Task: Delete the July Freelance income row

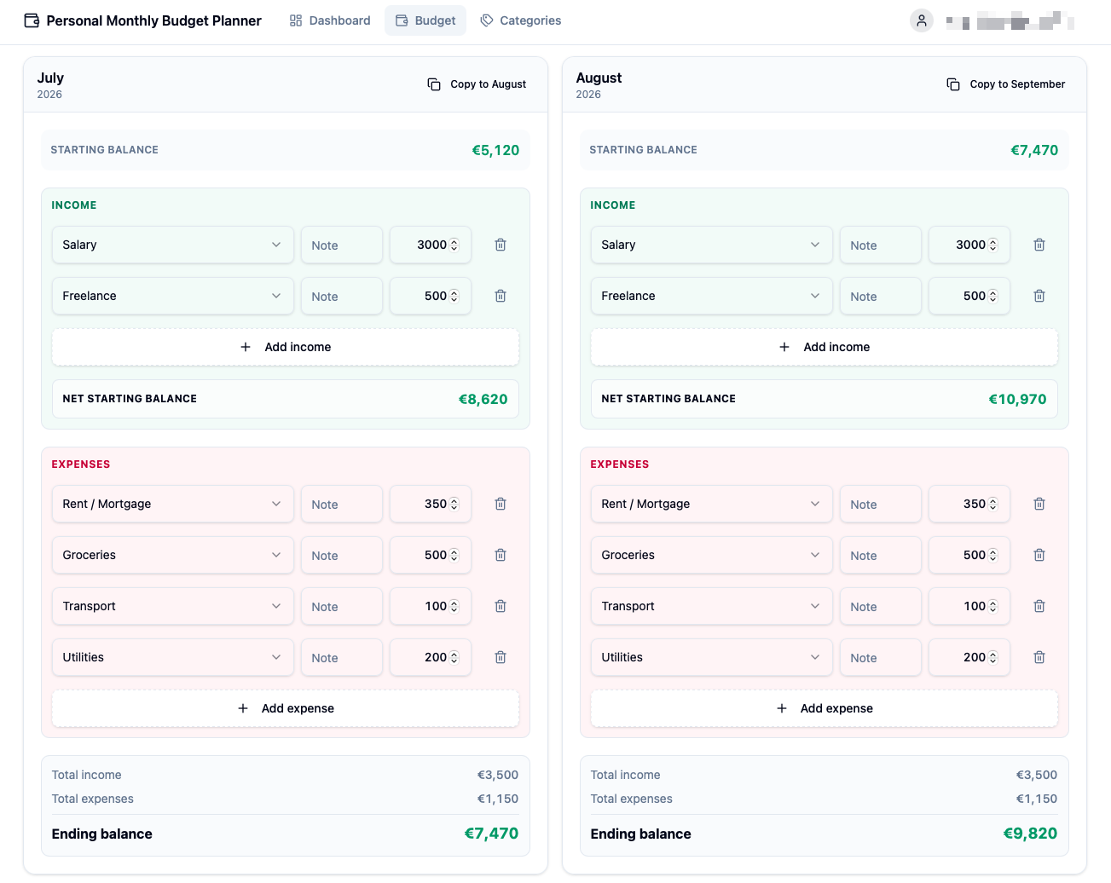Action: (501, 296)
